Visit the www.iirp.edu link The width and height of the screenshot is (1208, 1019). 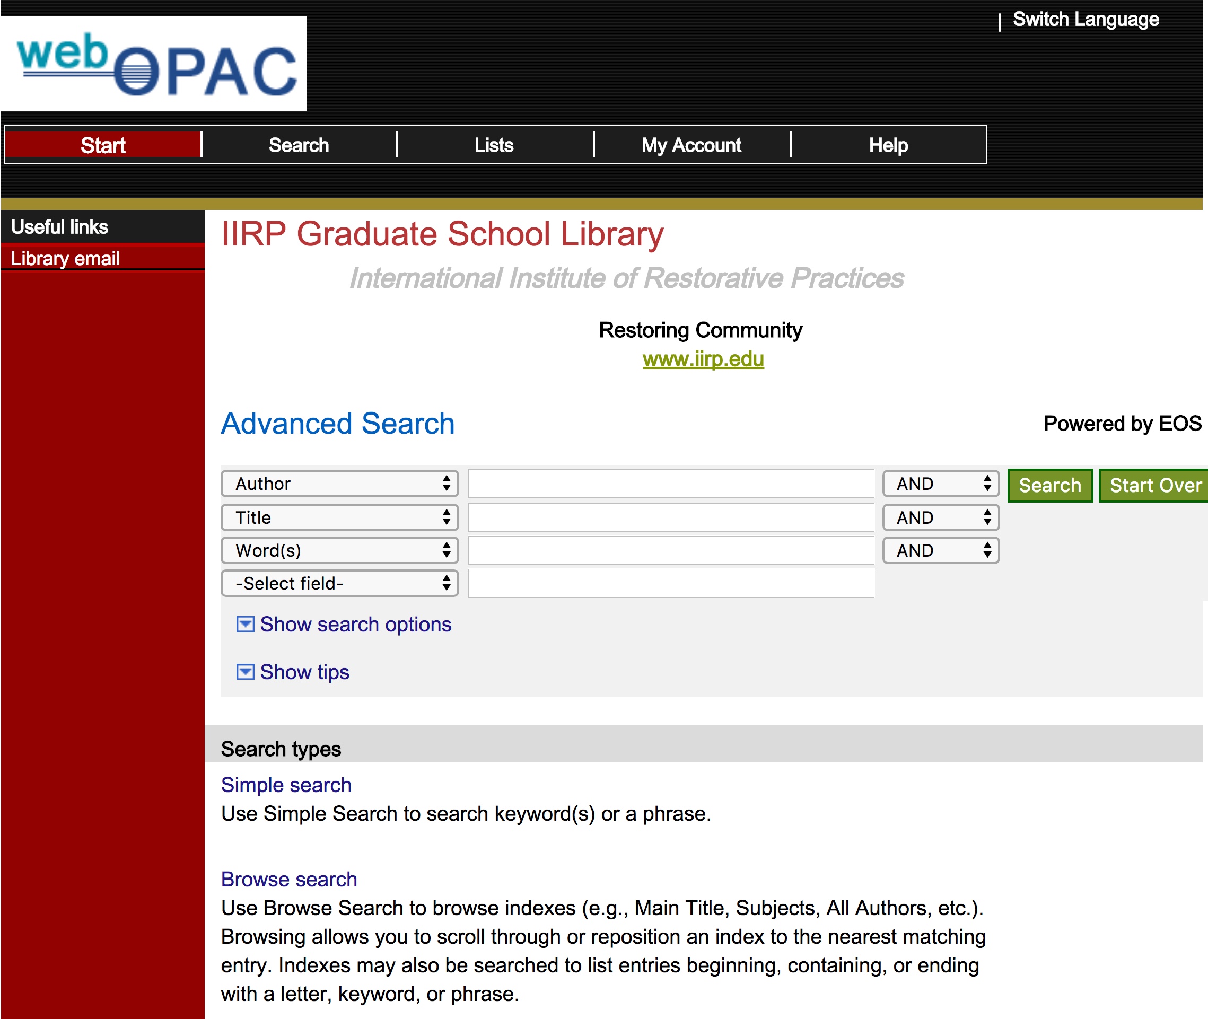tap(703, 359)
